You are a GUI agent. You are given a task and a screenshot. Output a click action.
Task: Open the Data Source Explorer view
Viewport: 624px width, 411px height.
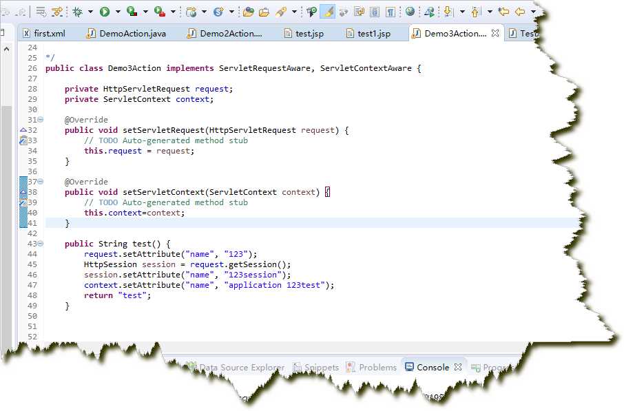click(236, 367)
